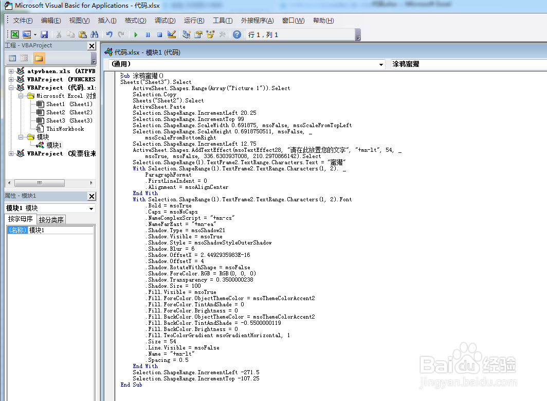This screenshot has width=547, height=401.
Task: Open the 运行(R) menu
Action: 194,21
